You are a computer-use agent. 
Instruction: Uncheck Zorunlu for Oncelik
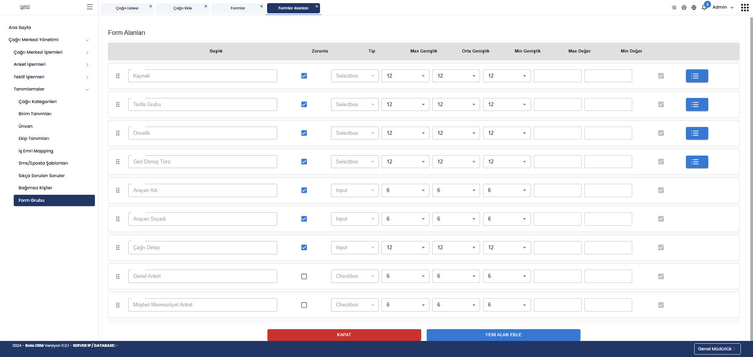pos(304,133)
